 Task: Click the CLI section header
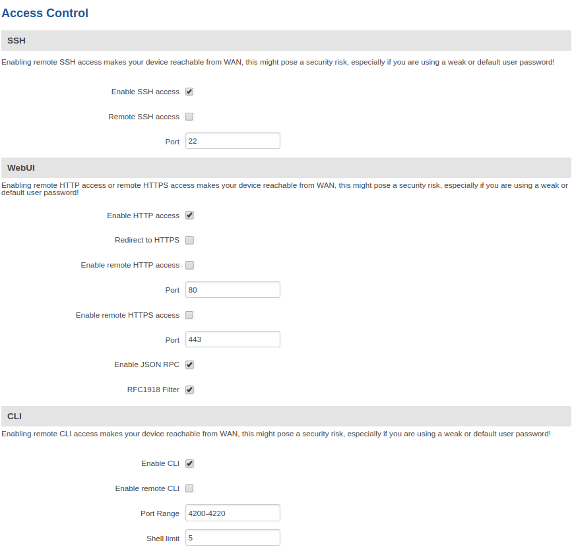point(15,416)
